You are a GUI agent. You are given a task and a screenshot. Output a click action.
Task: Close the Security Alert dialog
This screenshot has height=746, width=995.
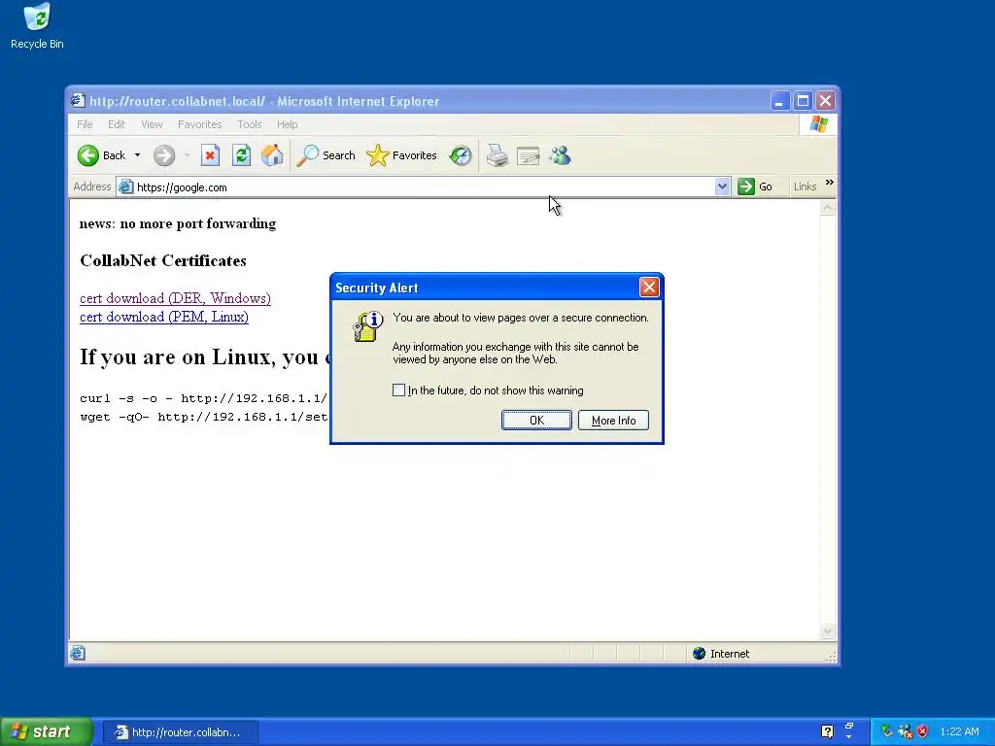(x=649, y=288)
